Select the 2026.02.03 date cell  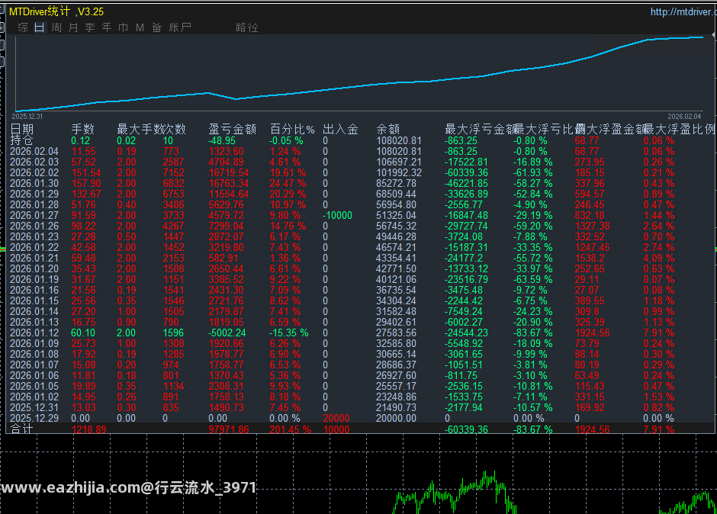(x=34, y=162)
